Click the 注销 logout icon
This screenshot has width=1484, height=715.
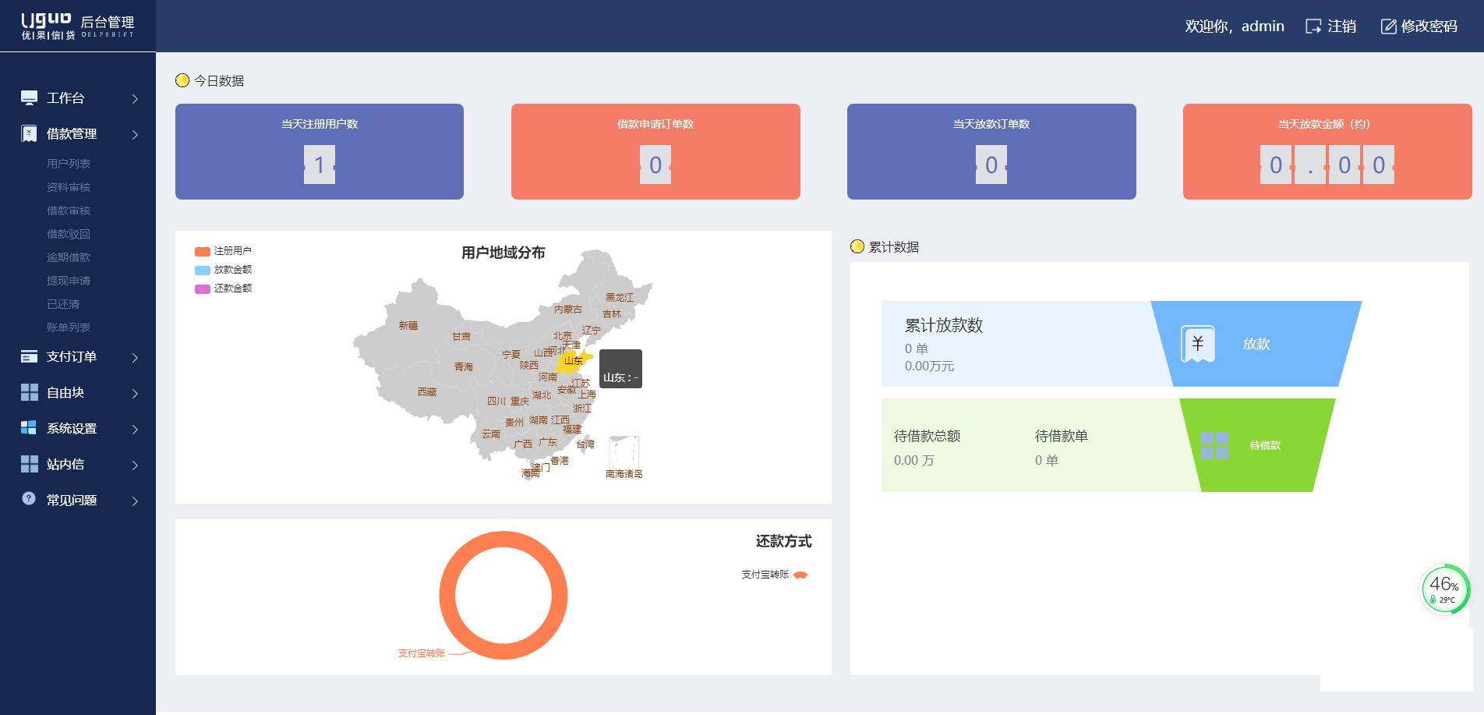point(1313,27)
